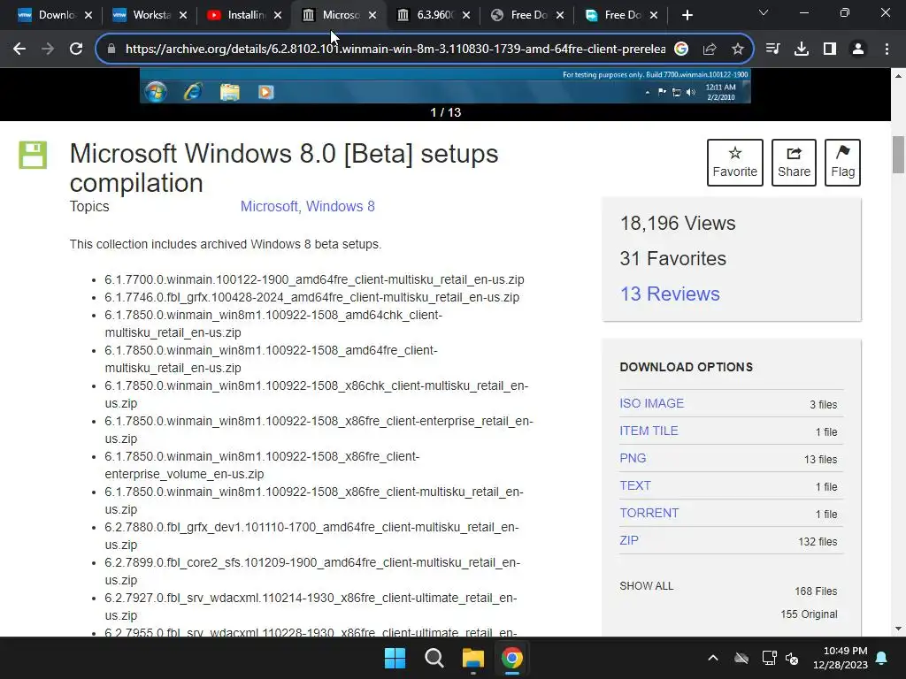Click the browser forward arrow

(48, 50)
